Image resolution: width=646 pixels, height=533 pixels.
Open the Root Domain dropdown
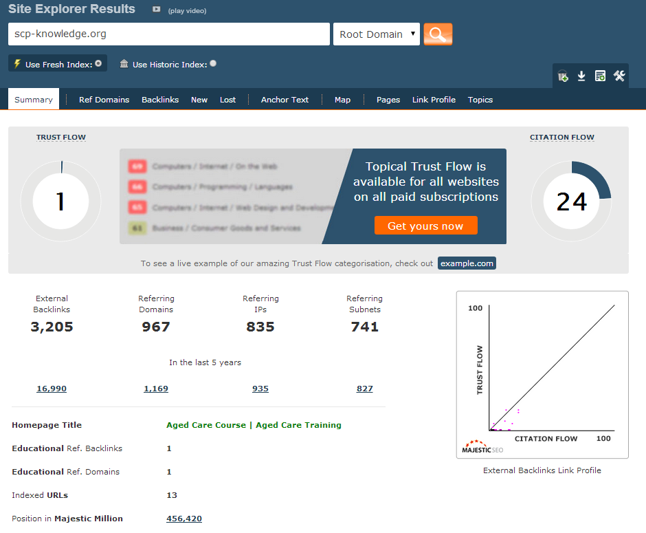coord(376,34)
